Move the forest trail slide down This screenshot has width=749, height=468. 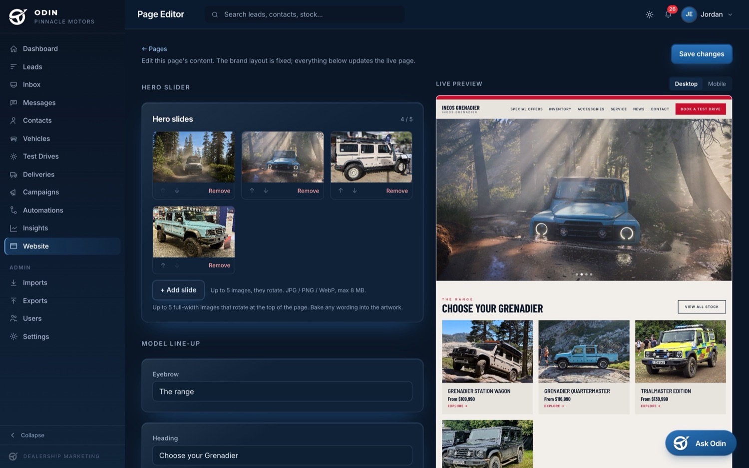point(177,191)
